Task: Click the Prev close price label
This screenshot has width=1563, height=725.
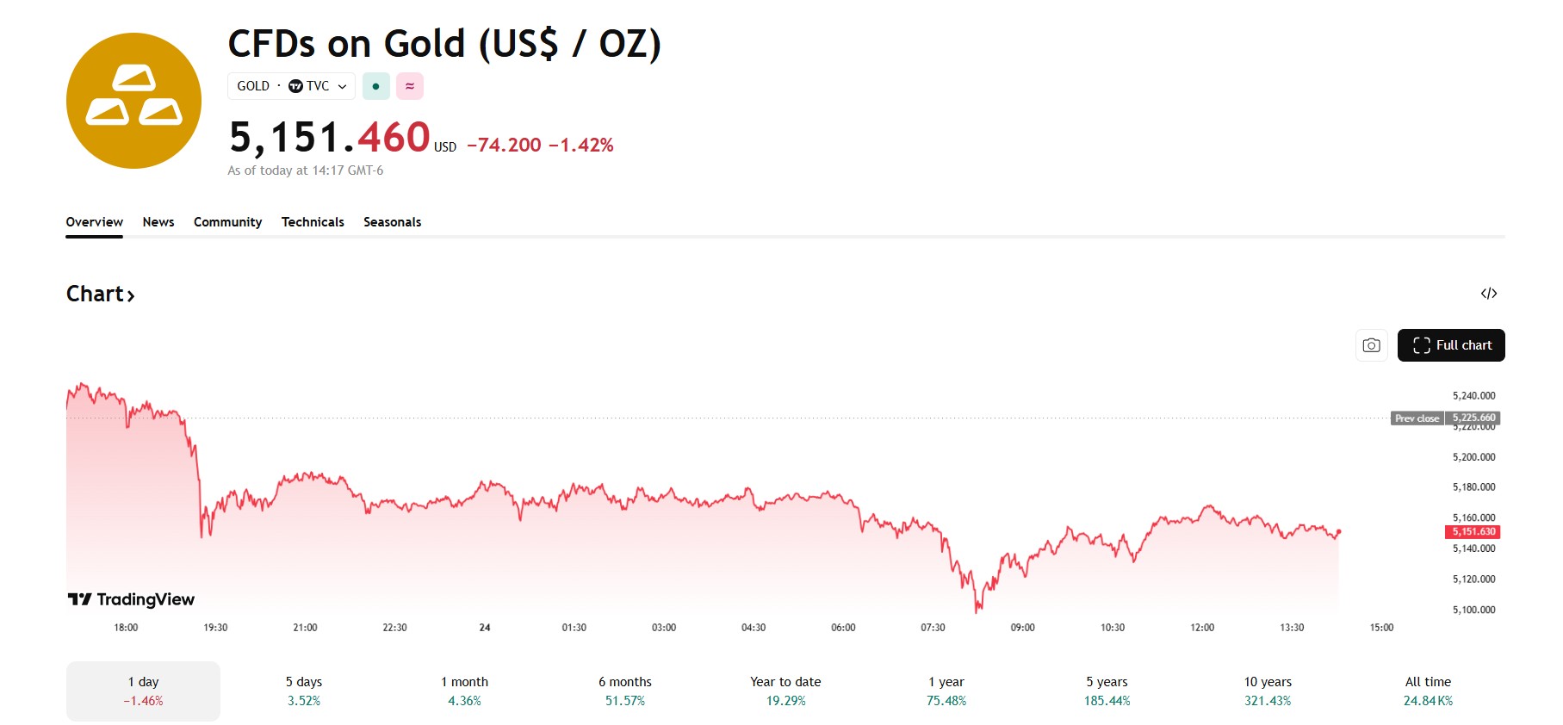Action: pos(1417,418)
